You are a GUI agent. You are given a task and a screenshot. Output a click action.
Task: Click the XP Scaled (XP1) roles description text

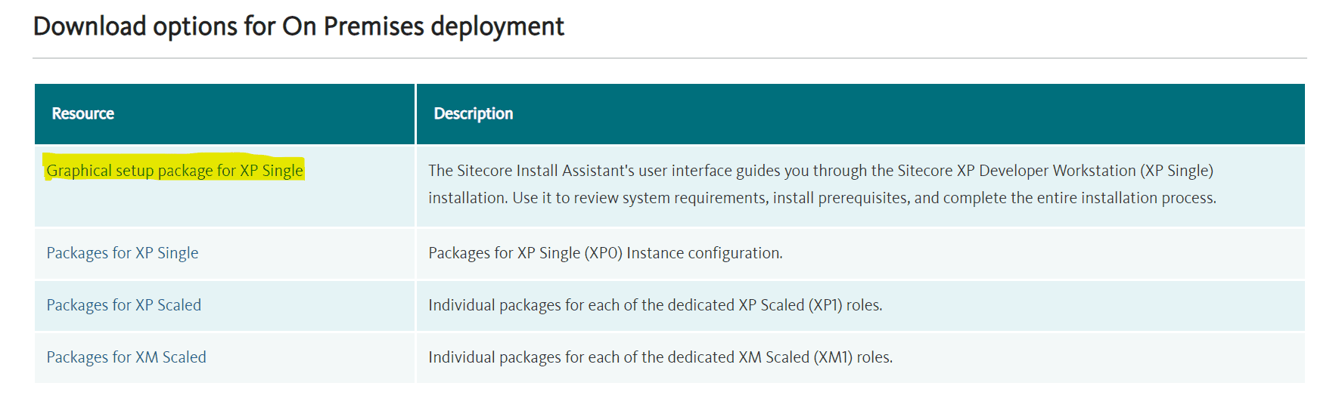tap(655, 305)
